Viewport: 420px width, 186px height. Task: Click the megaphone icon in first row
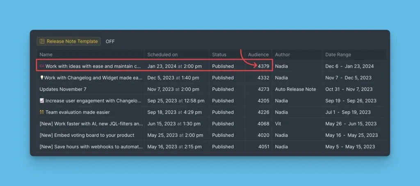click(x=42, y=66)
